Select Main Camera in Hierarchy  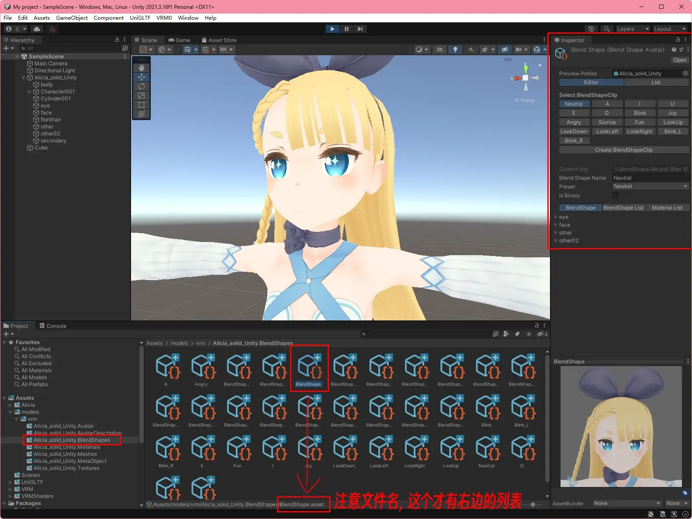pyautogui.click(x=51, y=64)
